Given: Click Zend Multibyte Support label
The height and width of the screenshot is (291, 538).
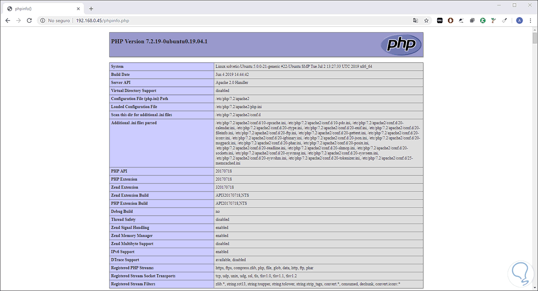Looking at the screenshot, I should 132,244.
